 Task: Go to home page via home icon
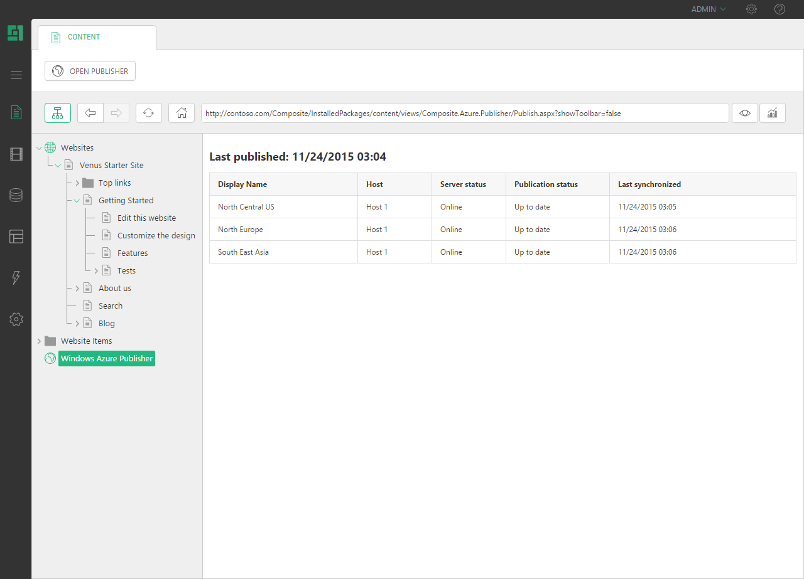point(181,113)
